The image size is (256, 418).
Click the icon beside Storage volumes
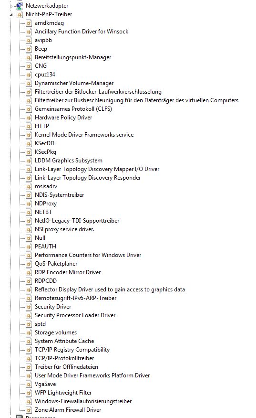click(x=29, y=332)
